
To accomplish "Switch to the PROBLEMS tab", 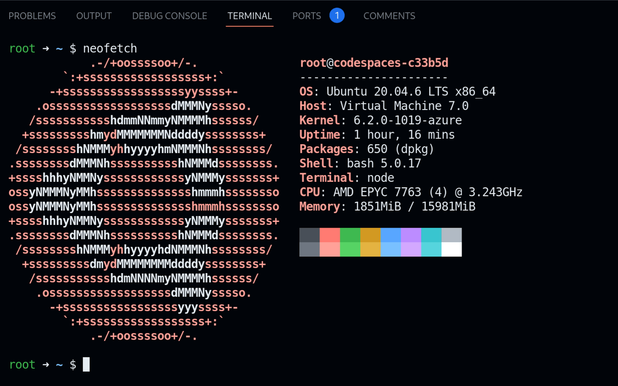I will [32, 15].
